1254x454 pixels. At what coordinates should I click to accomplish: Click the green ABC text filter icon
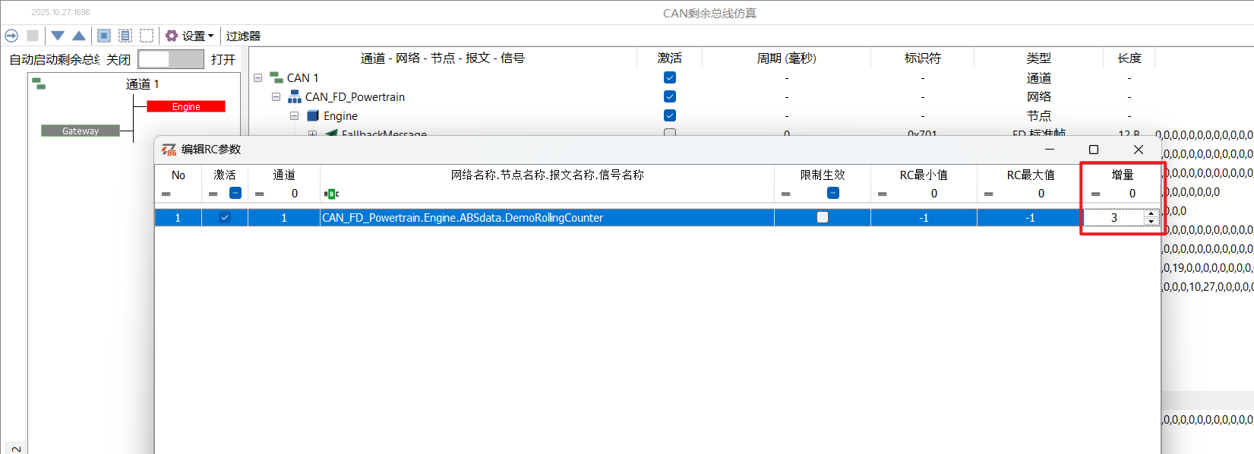pyautogui.click(x=331, y=194)
